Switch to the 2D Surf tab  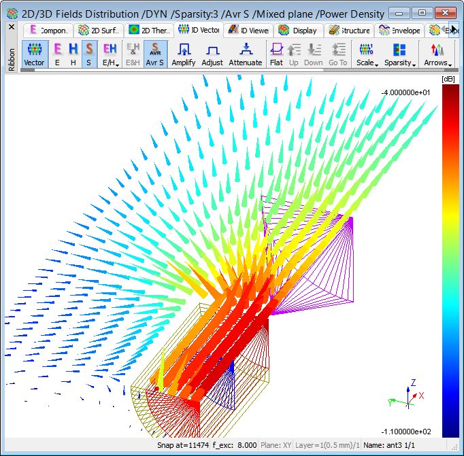coord(99,30)
